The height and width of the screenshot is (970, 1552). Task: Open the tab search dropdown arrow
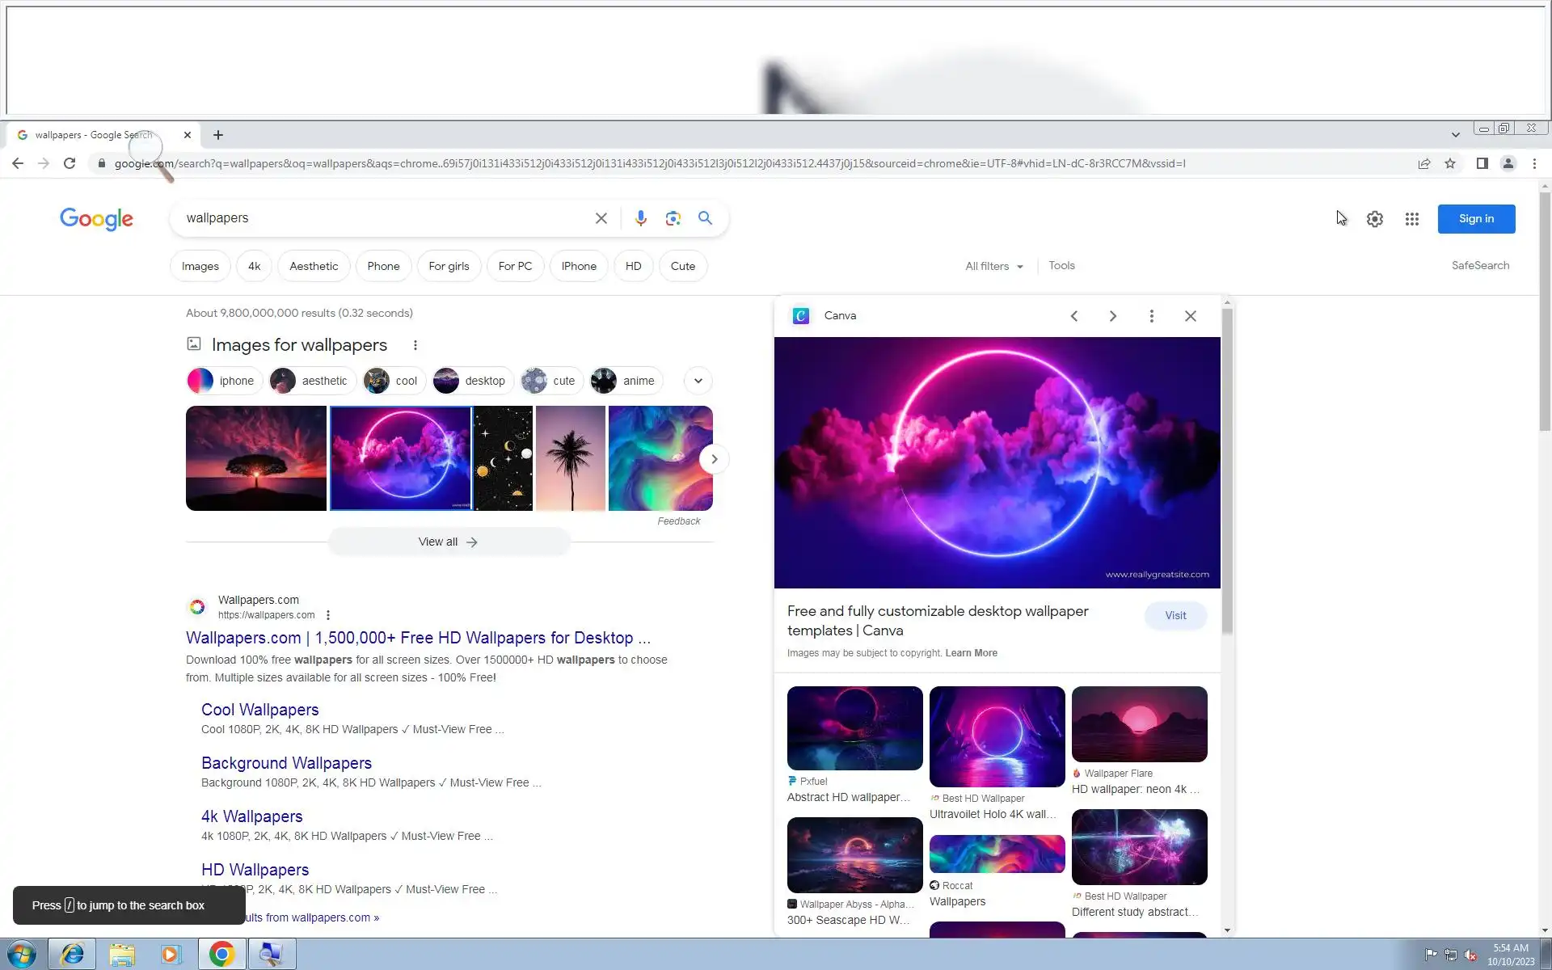tap(1455, 135)
